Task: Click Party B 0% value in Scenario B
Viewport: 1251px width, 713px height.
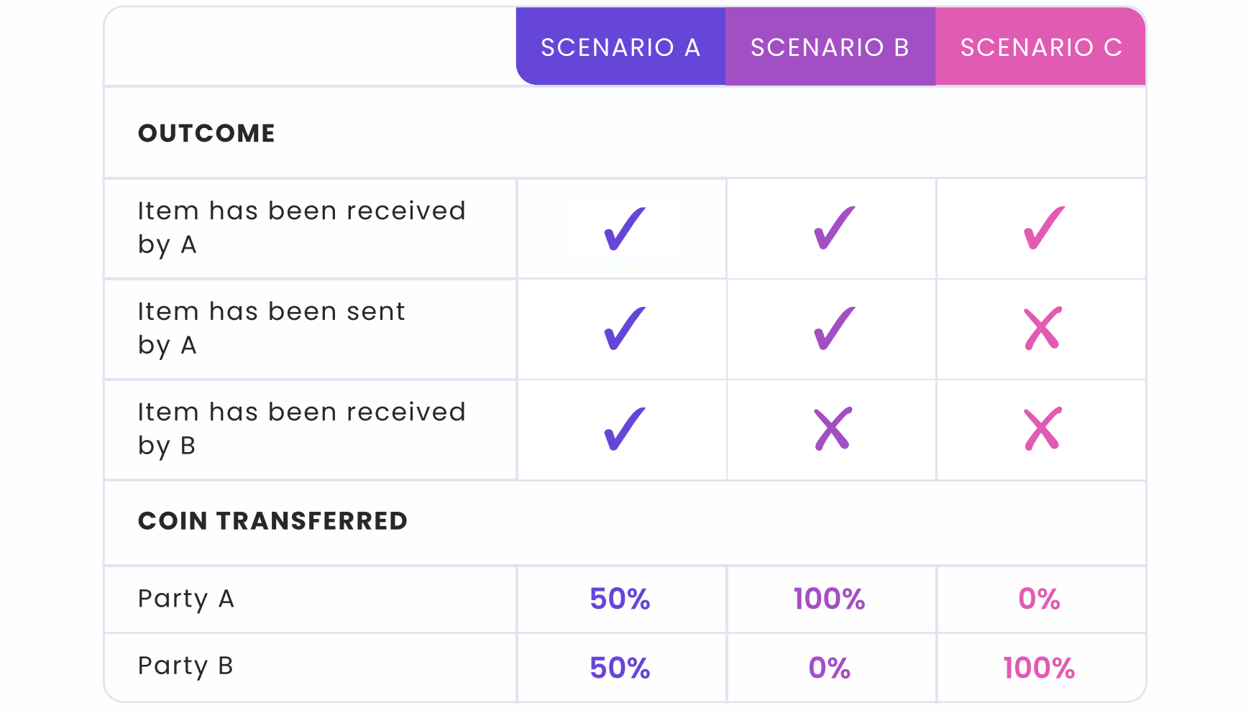Action: (830, 668)
